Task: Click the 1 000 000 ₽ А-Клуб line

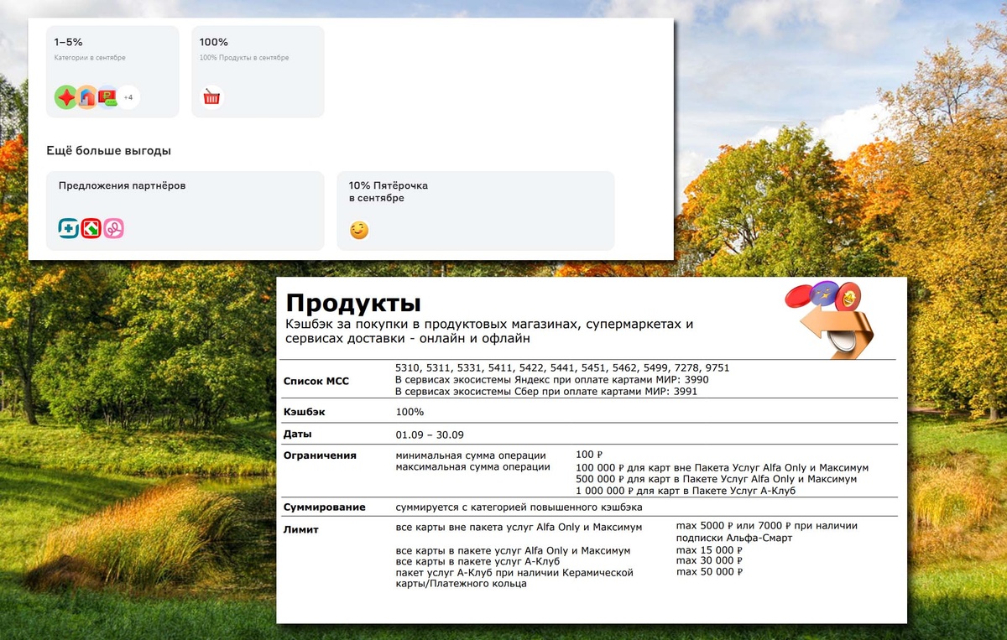Action: pos(686,491)
